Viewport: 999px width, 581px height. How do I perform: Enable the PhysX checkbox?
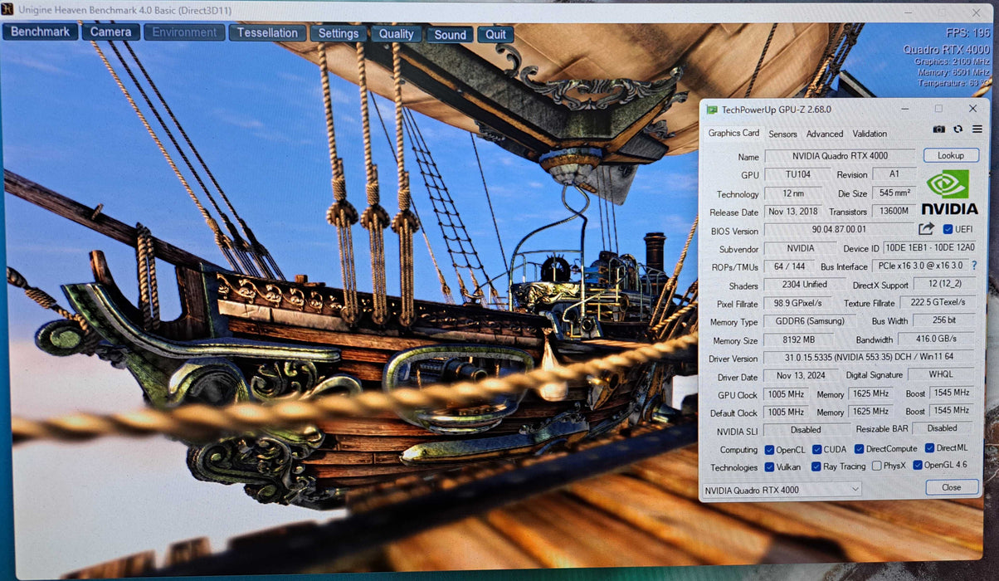[x=876, y=466]
